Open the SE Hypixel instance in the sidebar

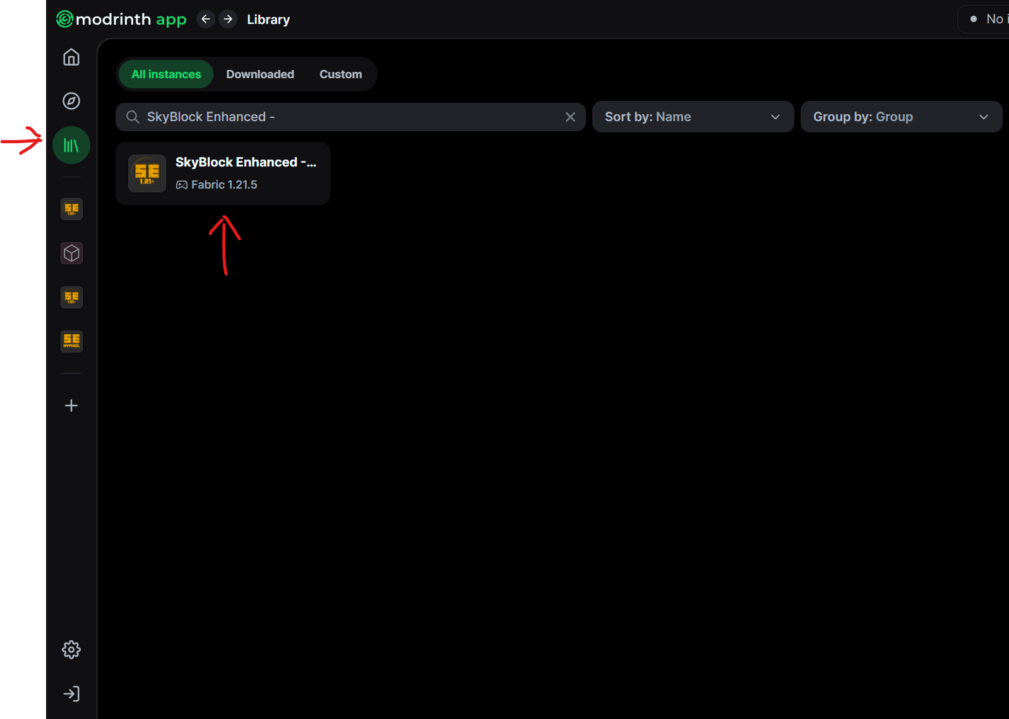(x=71, y=341)
